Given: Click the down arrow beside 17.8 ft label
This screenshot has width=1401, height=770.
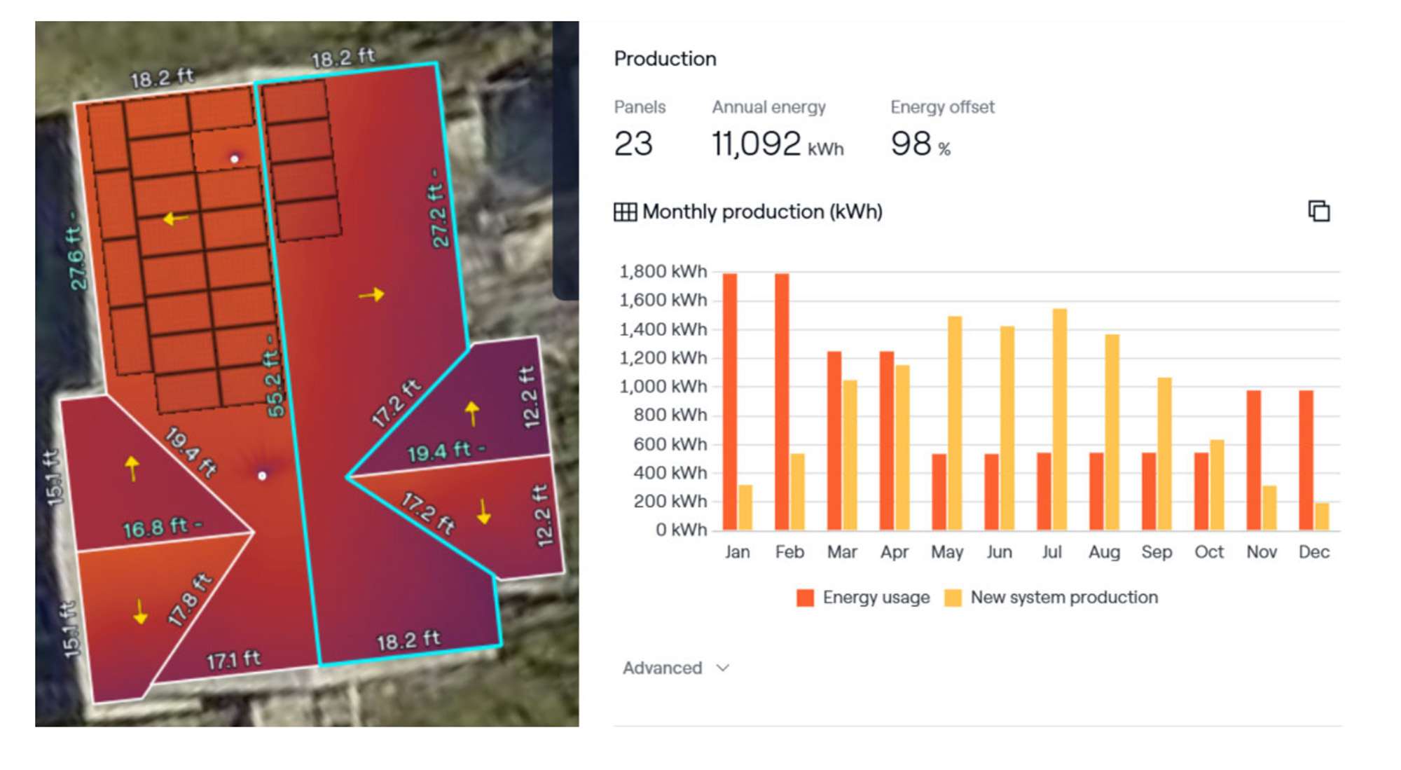Looking at the screenshot, I should coord(140,612).
